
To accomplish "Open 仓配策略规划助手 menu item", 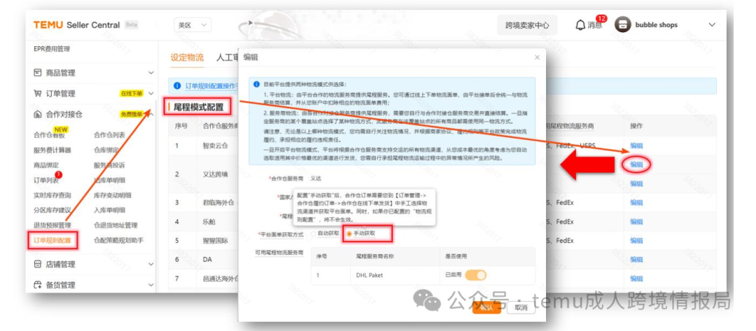I will click(x=118, y=241).
